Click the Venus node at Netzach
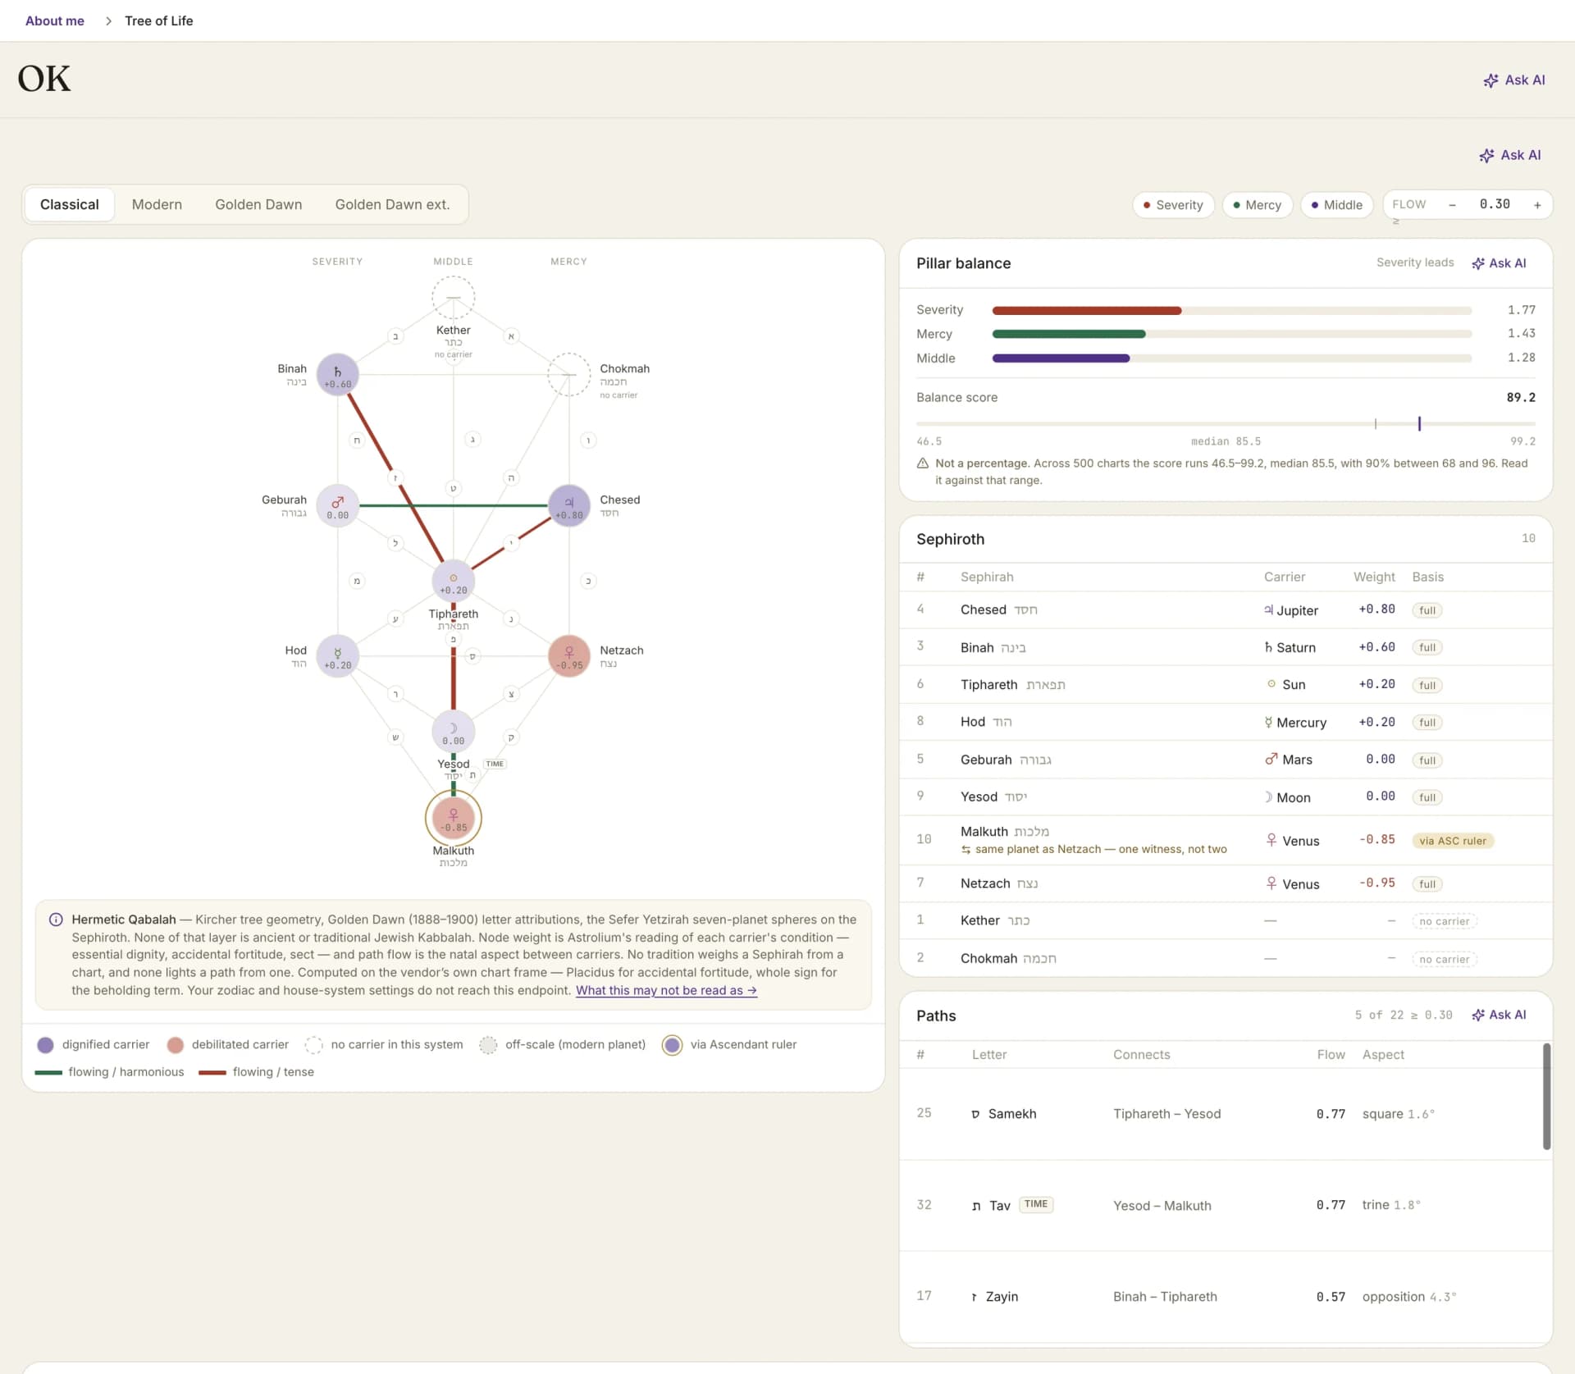1575x1374 pixels. [568, 656]
